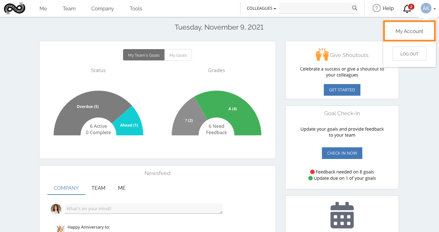Screen dimensions: 439x232
Task: Click the '6 Need Feedback' chart center text
Action: pyautogui.click(x=217, y=129)
